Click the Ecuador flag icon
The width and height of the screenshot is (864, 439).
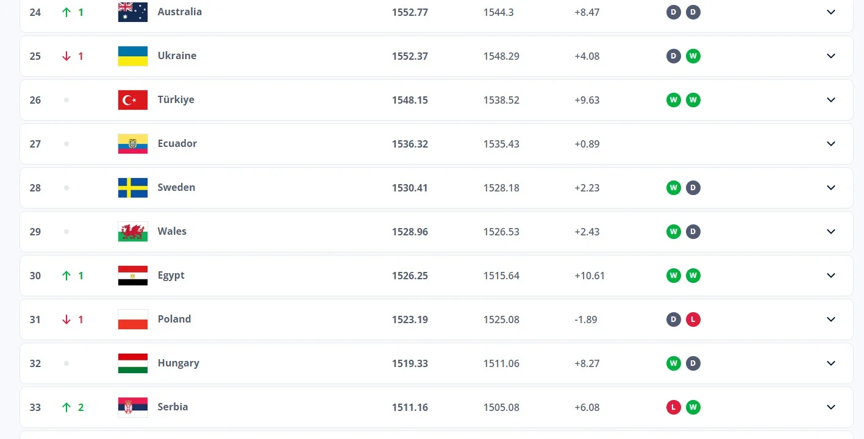tap(133, 143)
